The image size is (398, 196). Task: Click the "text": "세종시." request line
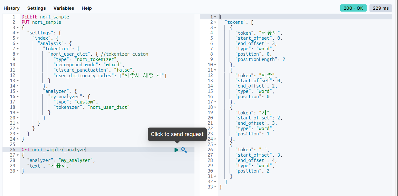coord(49,166)
